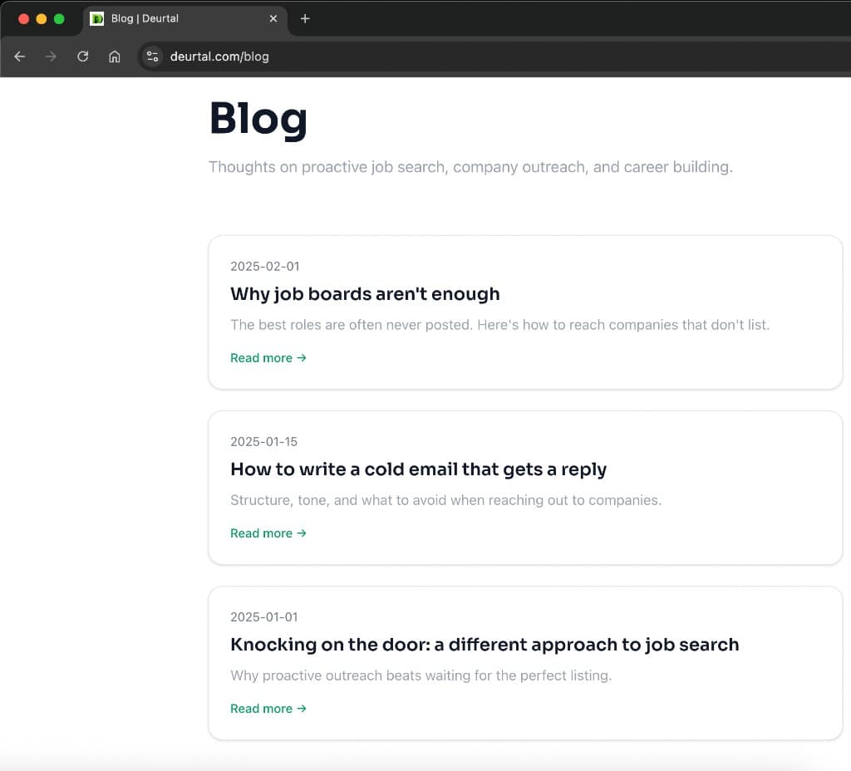The image size is (851, 771).
Task: Open a new browser tab
Action: pyautogui.click(x=305, y=18)
